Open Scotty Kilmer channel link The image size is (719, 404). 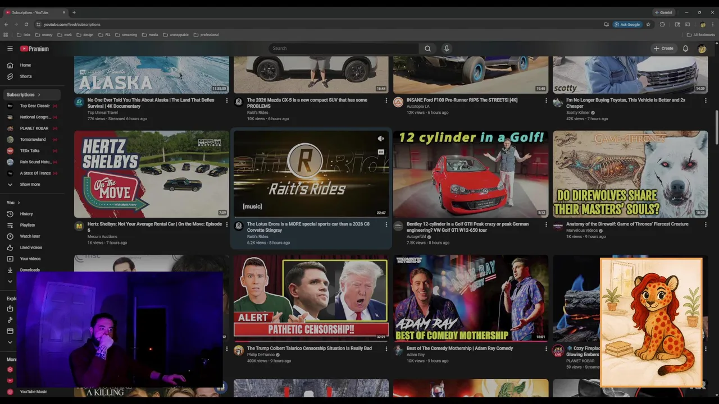[x=577, y=113]
